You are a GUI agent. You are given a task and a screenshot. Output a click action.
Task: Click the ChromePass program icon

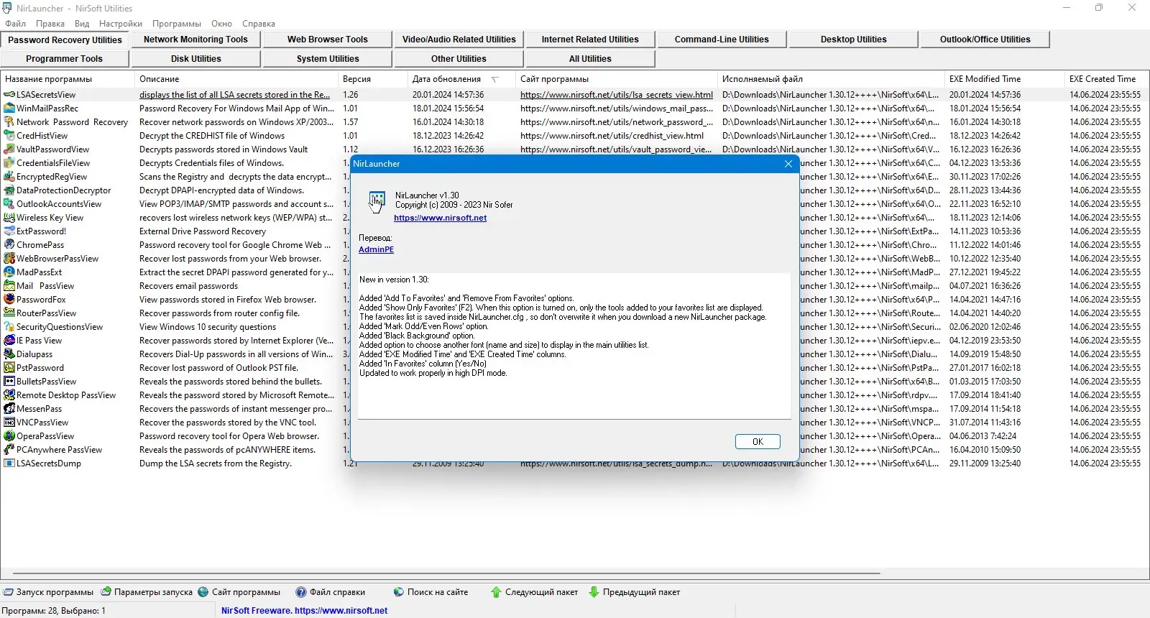[x=9, y=245]
